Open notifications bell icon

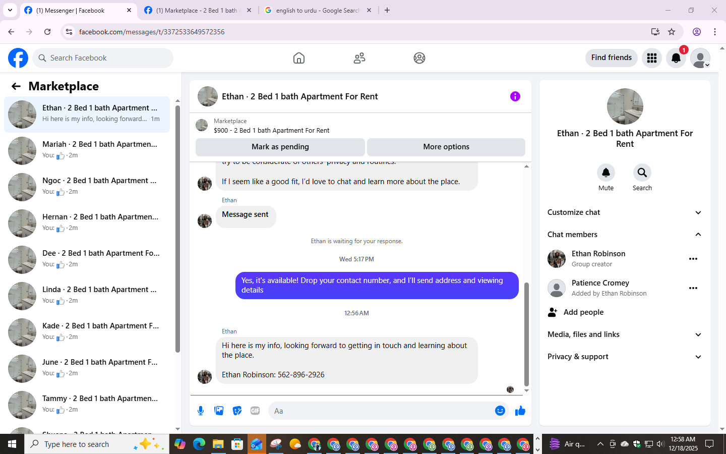click(676, 58)
